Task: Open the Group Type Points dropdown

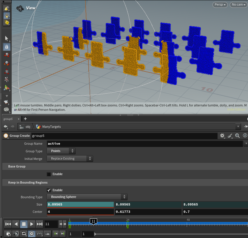Action: [61, 151]
